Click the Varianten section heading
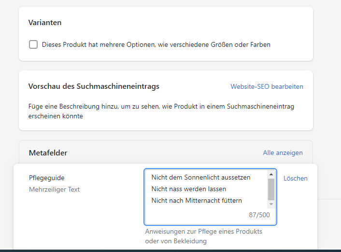Image resolution: width=341 pixels, height=252 pixels. click(45, 23)
